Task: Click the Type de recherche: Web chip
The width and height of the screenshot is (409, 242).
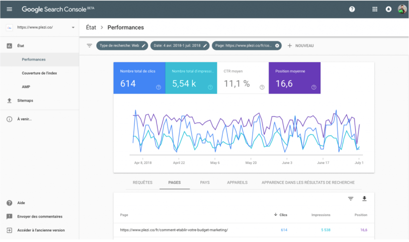Action: tap(122, 46)
